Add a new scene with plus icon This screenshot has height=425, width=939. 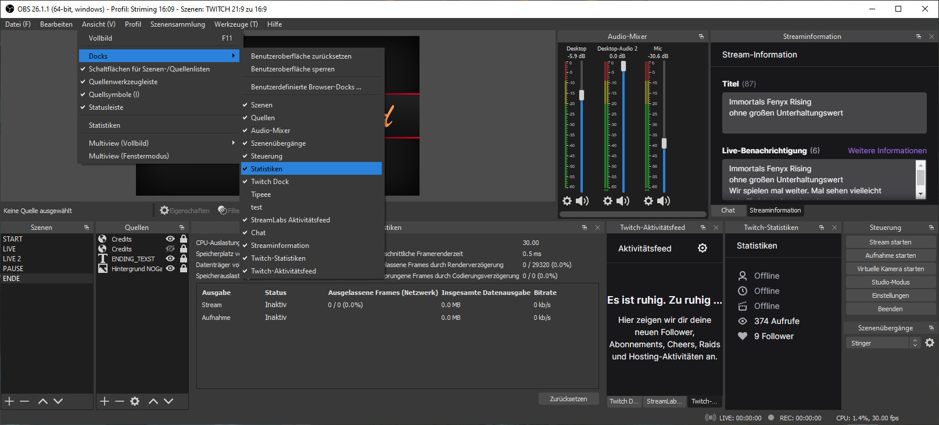[9, 401]
